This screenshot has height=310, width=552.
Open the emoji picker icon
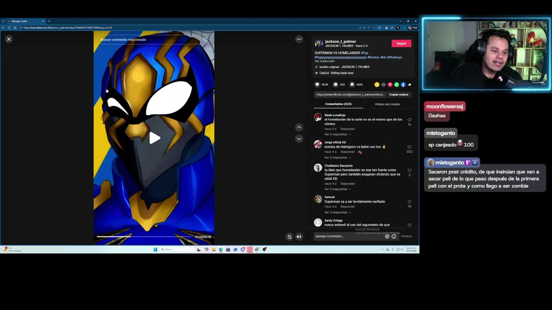(x=394, y=236)
